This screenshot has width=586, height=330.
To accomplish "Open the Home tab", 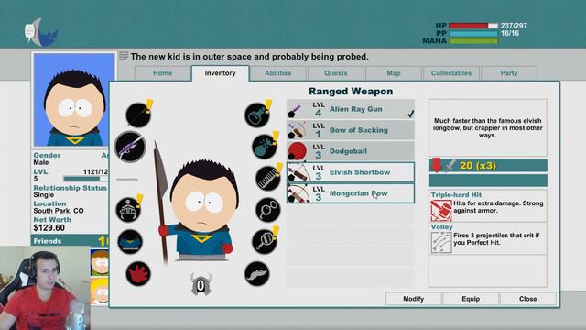I will (x=163, y=73).
